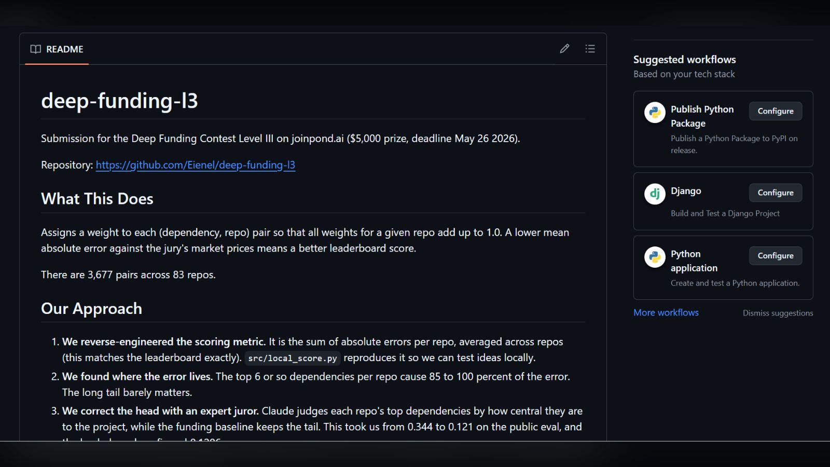
Task: Click the book icon beside README
Action: tap(36, 49)
